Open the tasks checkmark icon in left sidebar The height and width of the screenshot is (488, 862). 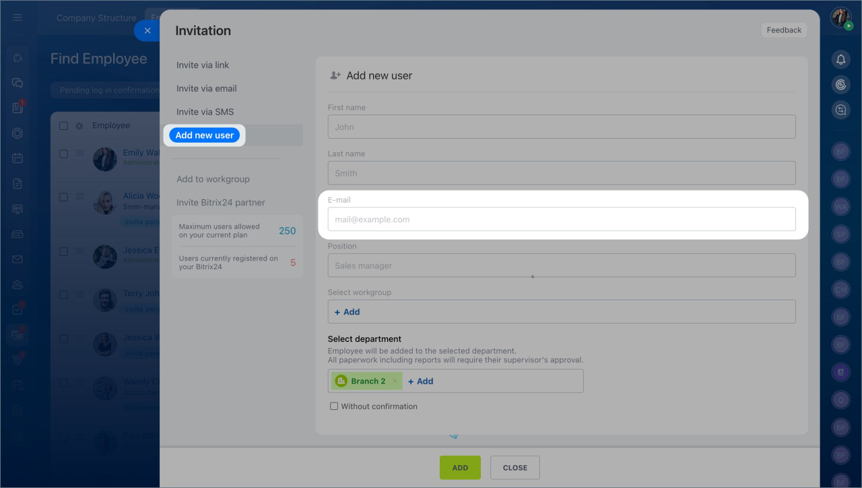[18, 310]
